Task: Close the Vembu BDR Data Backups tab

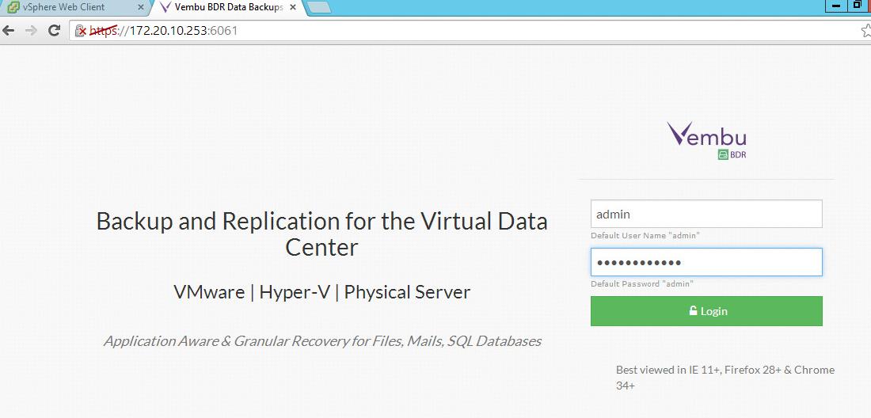Action: tap(295, 7)
